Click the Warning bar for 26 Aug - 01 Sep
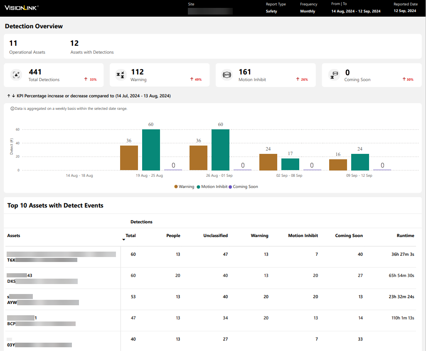The height and width of the screenshot is (351, 426). (198, 158)
